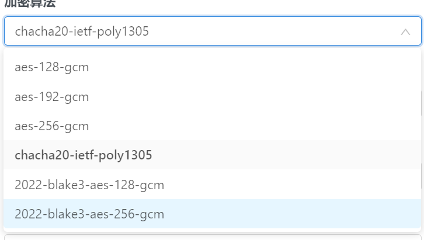Image resolution: width=424 pixels, height=240 pixels.
Task: Click the selected value text in the combo box
Action: pyautogui.click(x=82, y=32)
